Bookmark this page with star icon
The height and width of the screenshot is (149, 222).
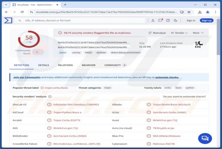pos(189,12)
